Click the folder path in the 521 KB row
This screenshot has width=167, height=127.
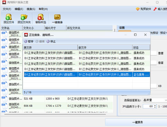coord(87,98)
